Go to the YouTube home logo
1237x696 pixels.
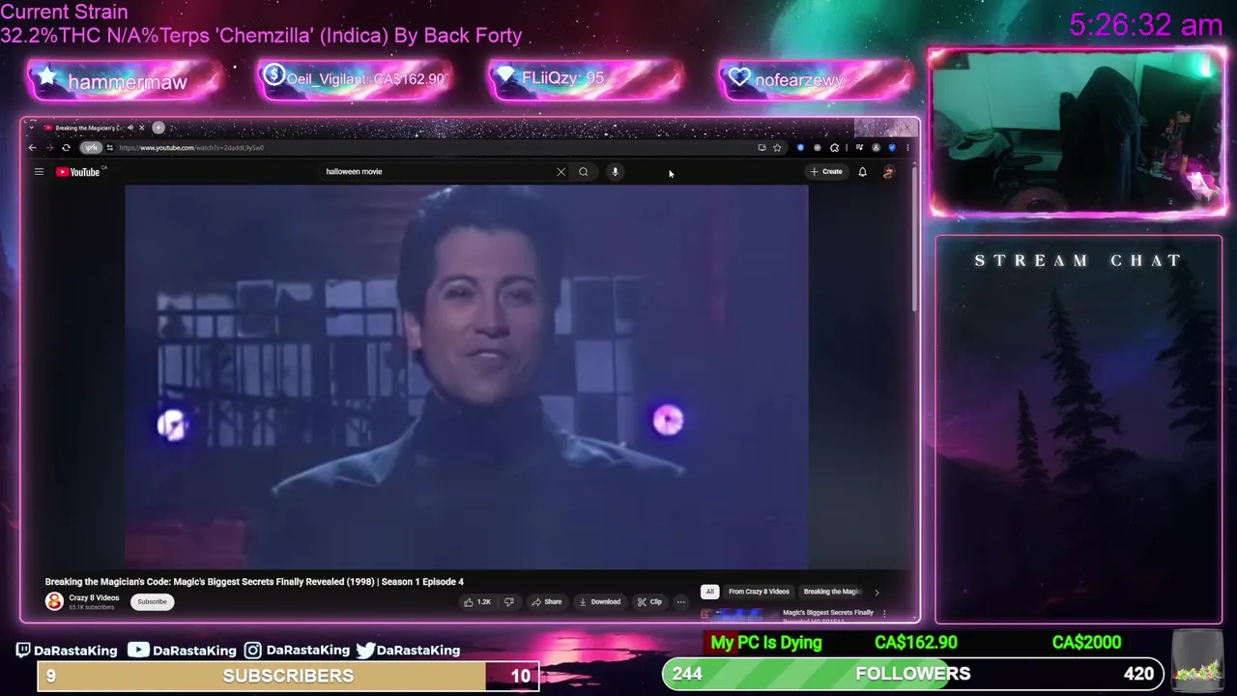point(79,172)
